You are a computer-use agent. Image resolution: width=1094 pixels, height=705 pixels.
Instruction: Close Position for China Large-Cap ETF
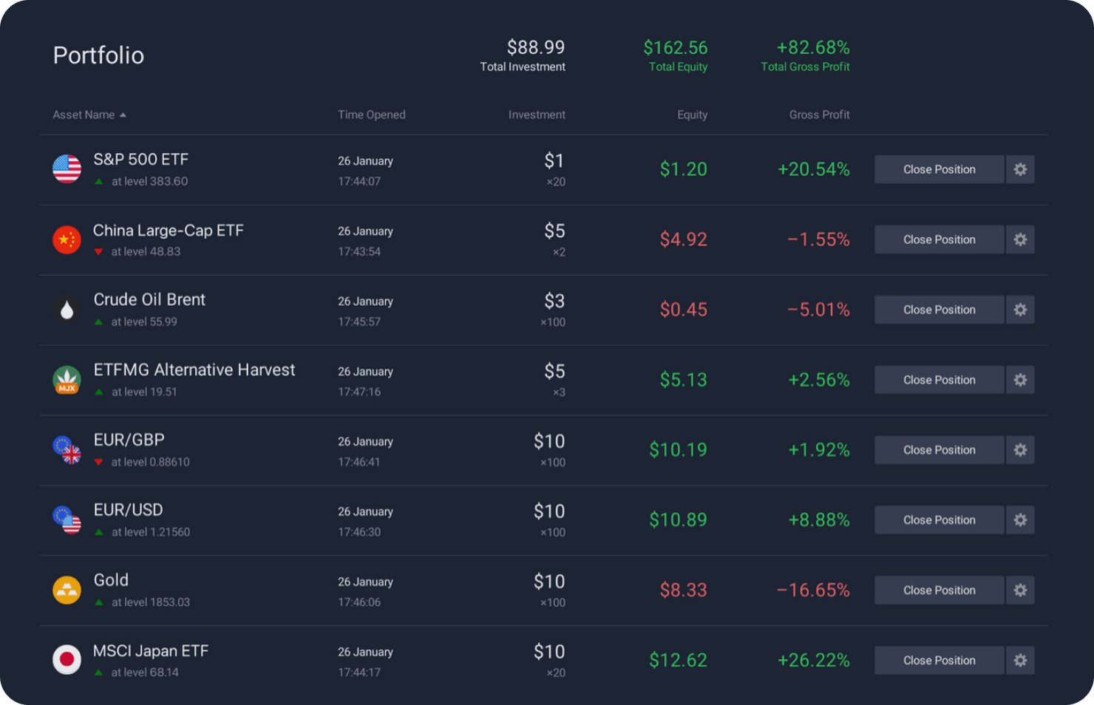[x=940, y=239]
